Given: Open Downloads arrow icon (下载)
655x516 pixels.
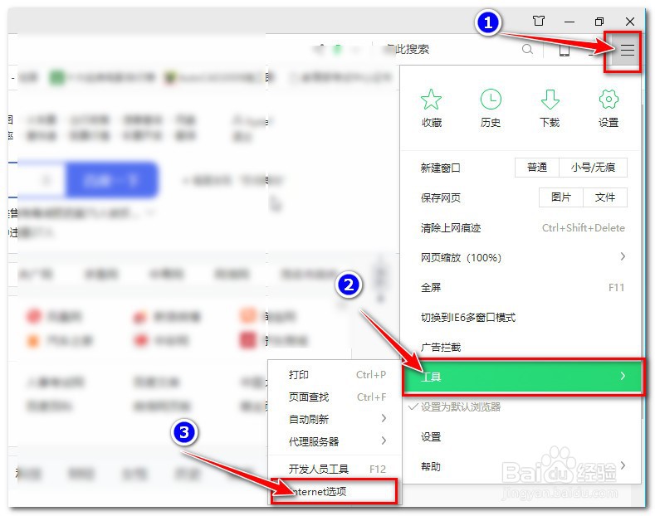Looking at the screenshot, I should (x=550, y=108).
